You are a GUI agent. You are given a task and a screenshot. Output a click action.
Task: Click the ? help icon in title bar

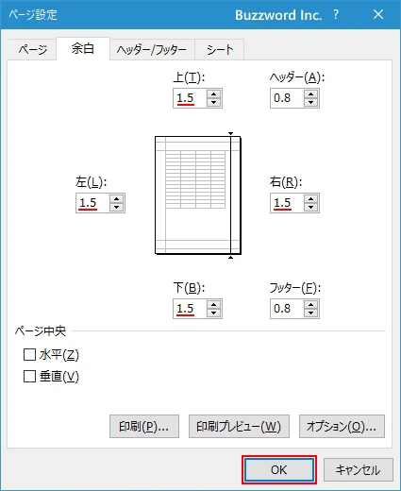coord(336,14)
